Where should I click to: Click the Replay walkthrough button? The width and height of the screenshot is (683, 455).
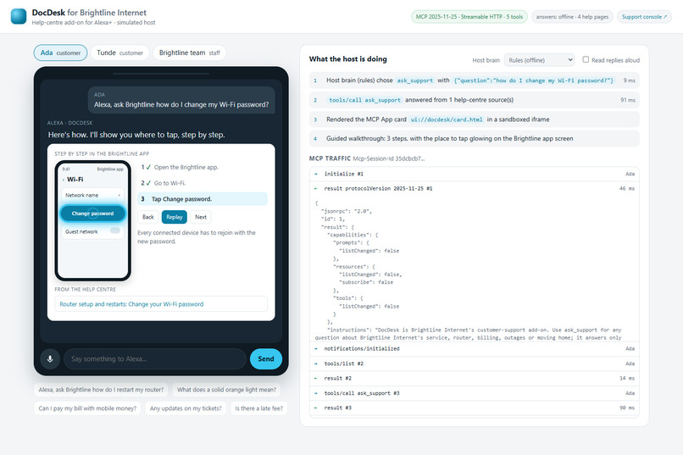pyautogui.click(x=175, y=217)
